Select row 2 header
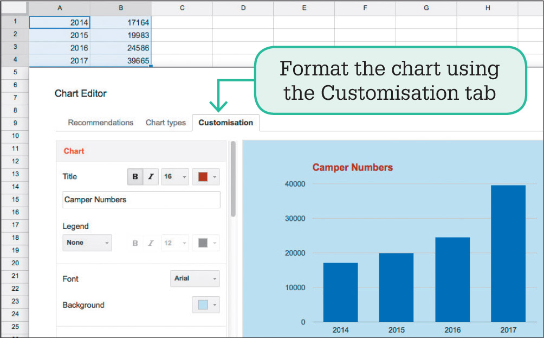Screen dimensions: 544x338 tap(15, 34)
